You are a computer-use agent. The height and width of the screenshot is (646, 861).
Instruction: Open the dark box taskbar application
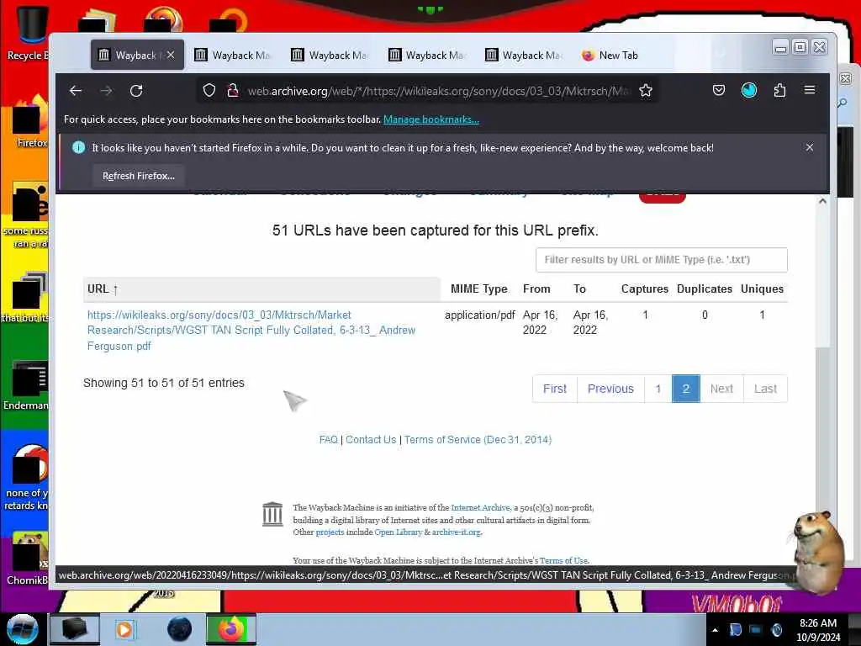[74, 629]
